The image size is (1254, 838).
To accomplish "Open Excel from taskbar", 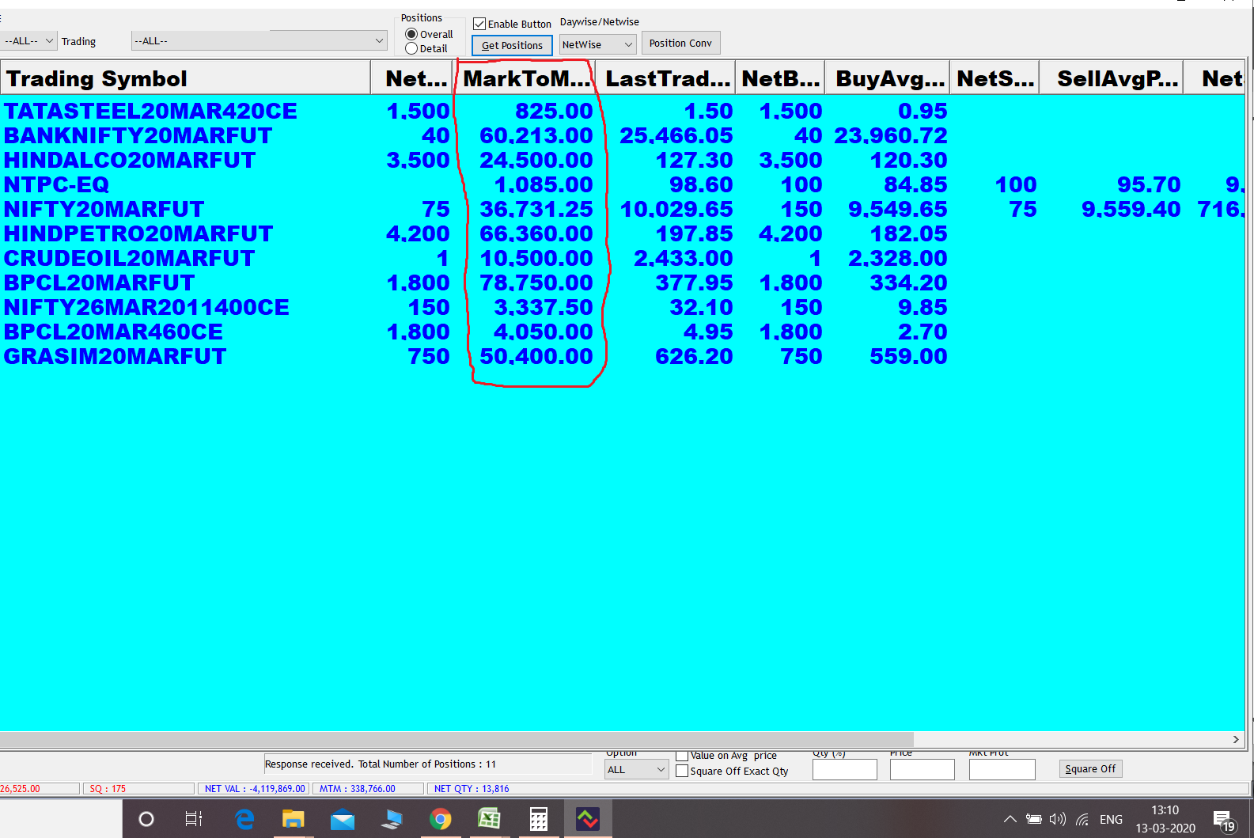I will pyautogui.click(x=490, y=819).
